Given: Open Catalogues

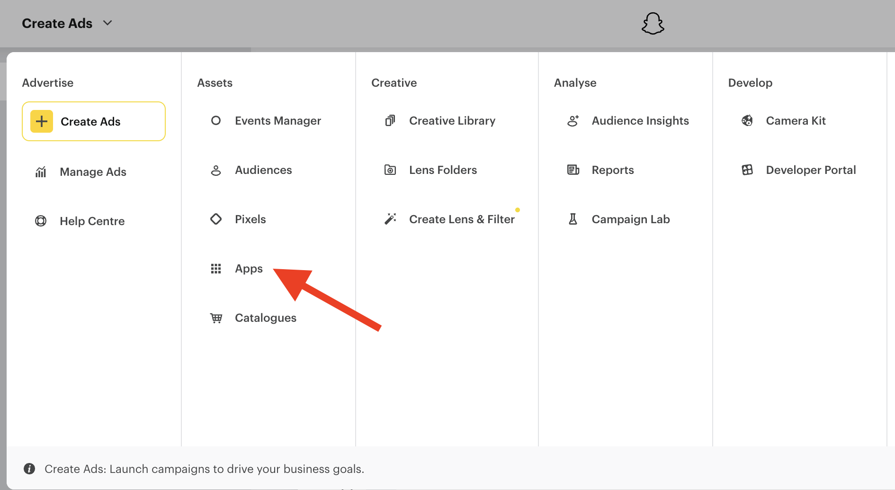Looking at the screenshot, I should tap(266, 318).
